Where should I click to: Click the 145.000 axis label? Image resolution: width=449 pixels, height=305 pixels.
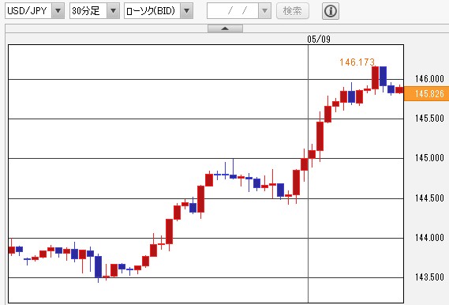(x=429, y=158)
